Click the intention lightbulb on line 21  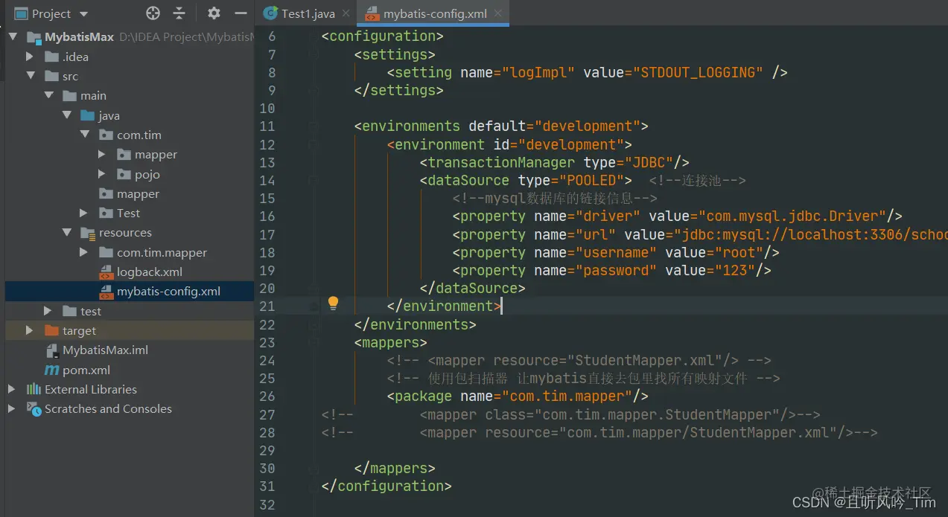coord(333,303)
